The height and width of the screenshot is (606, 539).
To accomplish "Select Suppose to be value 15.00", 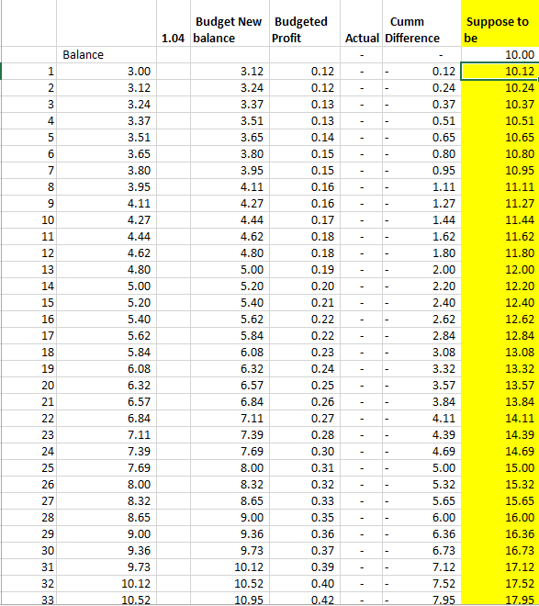I will (x=500, y=468).
